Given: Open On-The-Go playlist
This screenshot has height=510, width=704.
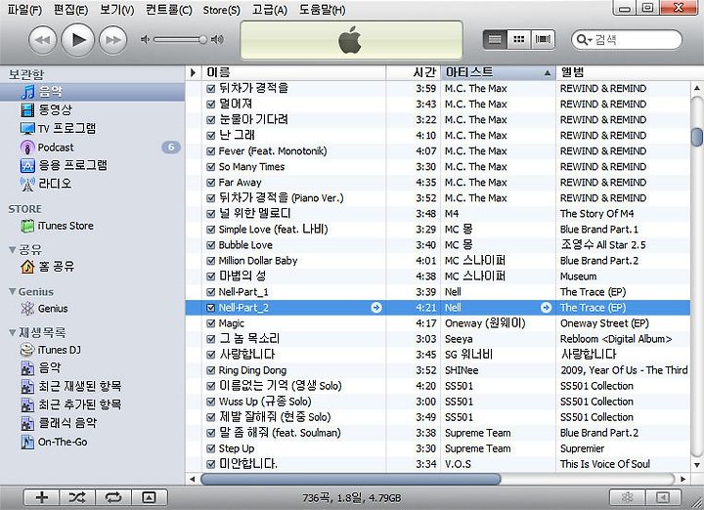Looking at the screenshot, I should [92, 443].
